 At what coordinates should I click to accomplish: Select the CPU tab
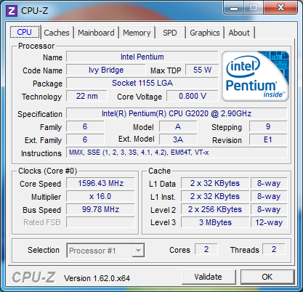coord(25,32)
